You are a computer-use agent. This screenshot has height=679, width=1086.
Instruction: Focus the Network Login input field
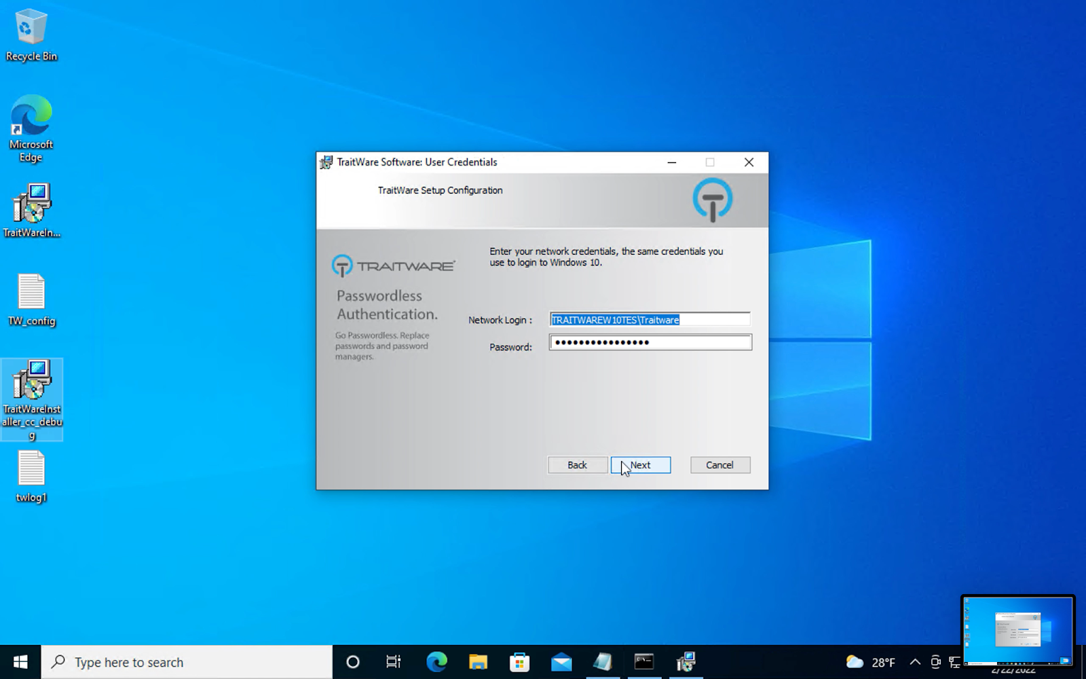point(650,320)
